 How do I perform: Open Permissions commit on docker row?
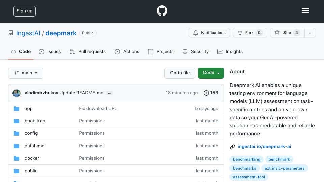click(92, 158)
